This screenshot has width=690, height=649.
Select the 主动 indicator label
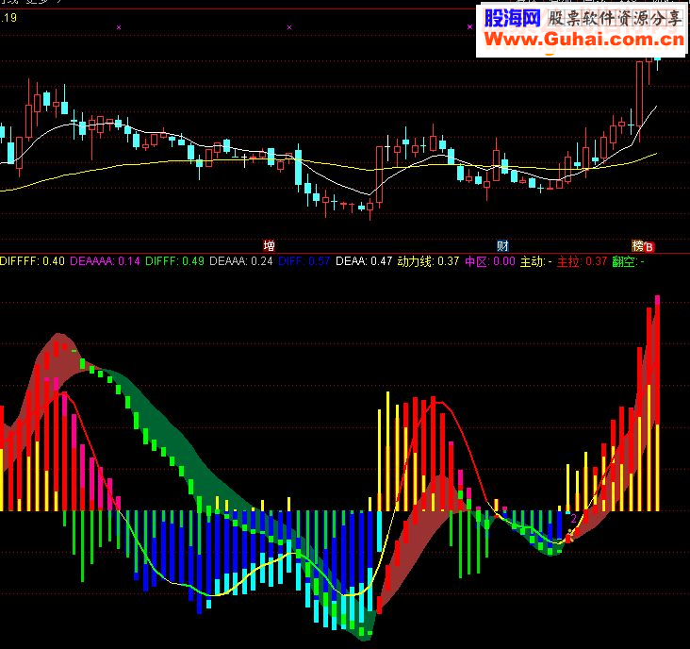click(536, 261)
